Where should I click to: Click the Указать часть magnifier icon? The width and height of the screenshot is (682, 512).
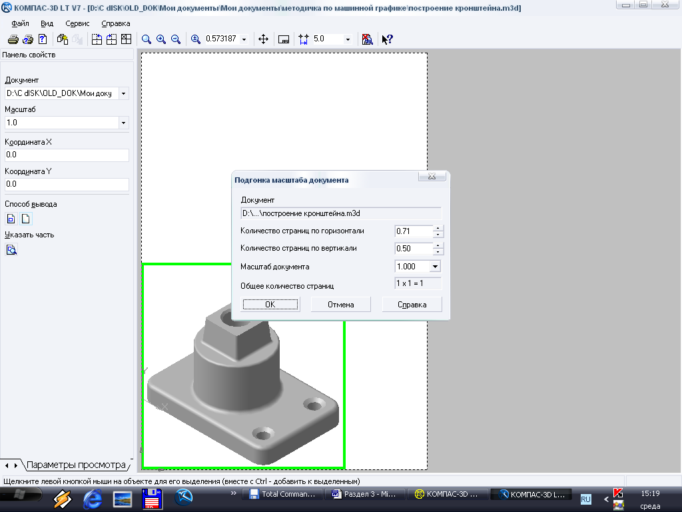pyautogui.click(x=11, y=249)
